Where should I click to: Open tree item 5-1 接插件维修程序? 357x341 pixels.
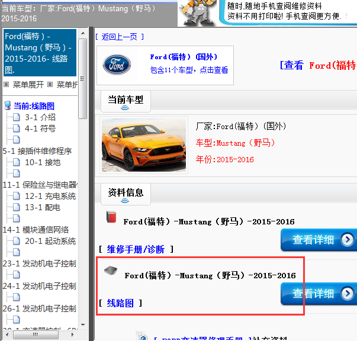tap(37, 151)
